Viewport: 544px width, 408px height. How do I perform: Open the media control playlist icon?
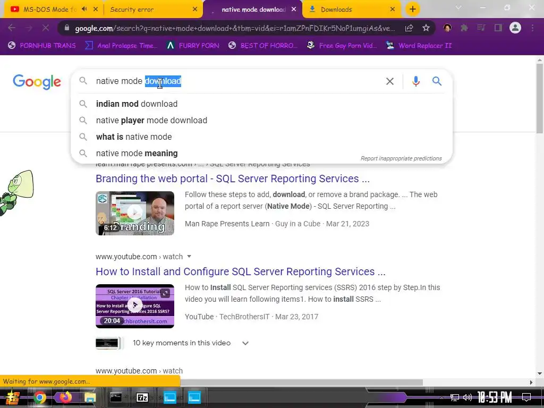click(x=481, y=28)
